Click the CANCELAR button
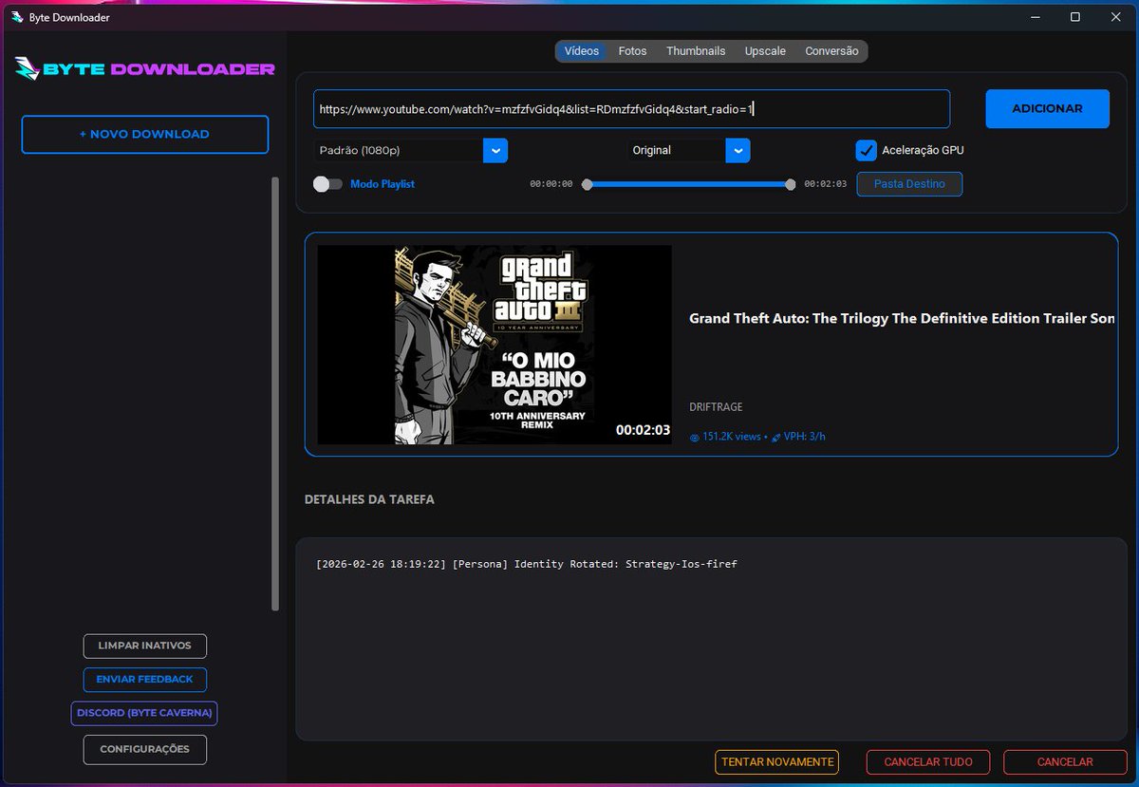The image size is (1139, 787). [x=1065, y=762]
